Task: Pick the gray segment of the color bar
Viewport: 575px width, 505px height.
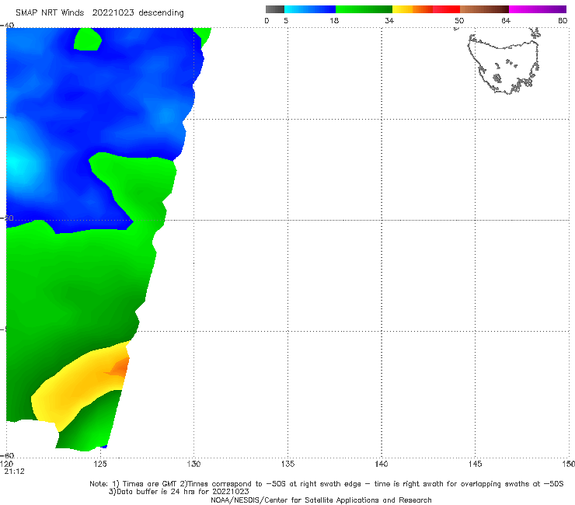Action: point(275,9)
